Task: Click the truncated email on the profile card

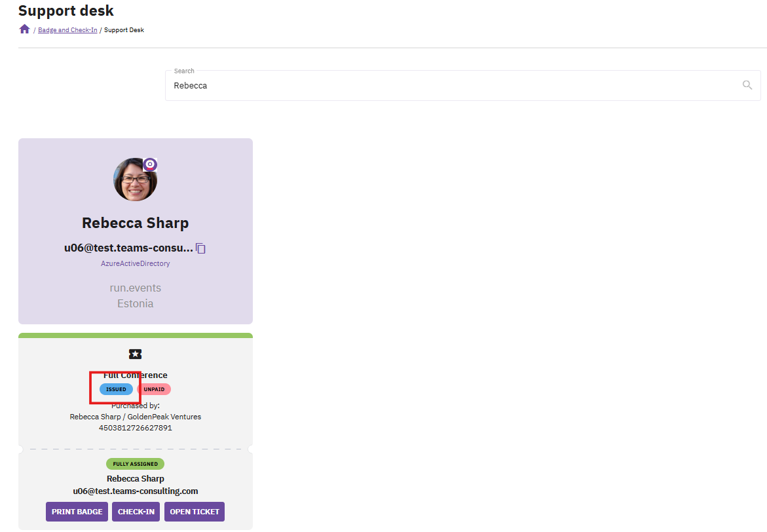Action: (x=128, y=248)
